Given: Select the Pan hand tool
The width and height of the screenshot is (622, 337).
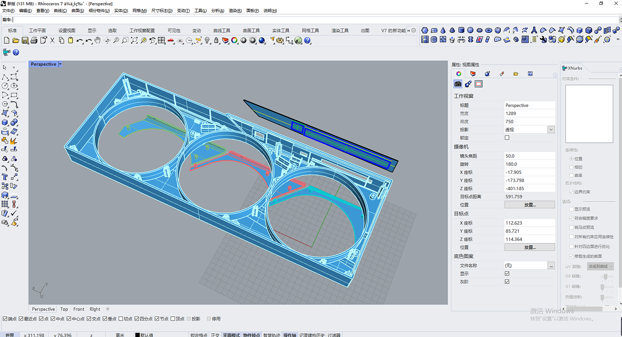Looking at the screenshot, I should (x=97, y=40).
